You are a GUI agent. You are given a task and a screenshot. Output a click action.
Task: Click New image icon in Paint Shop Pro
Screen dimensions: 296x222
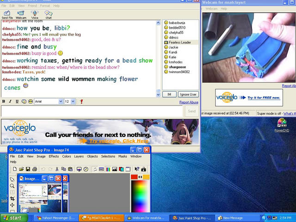pos(15,169)
